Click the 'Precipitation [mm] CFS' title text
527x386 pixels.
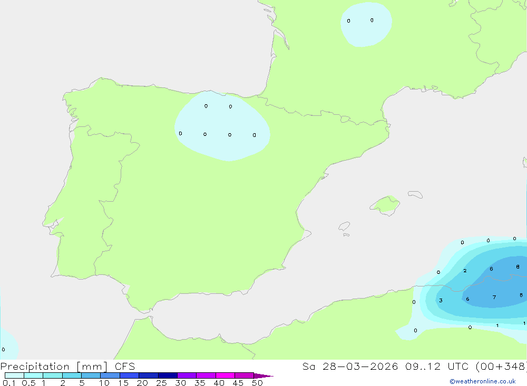point(67,366)
